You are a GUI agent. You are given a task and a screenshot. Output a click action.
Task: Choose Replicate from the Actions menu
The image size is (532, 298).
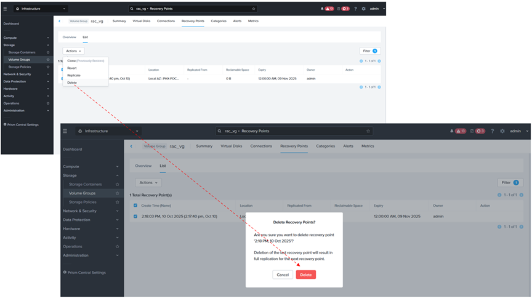point(73,75)
